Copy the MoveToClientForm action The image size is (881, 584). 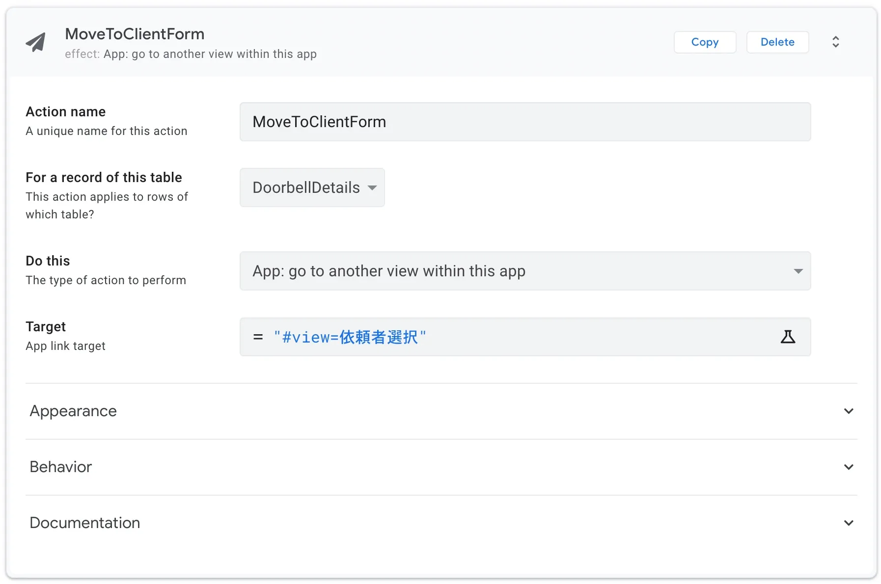(x=704, y=42)
